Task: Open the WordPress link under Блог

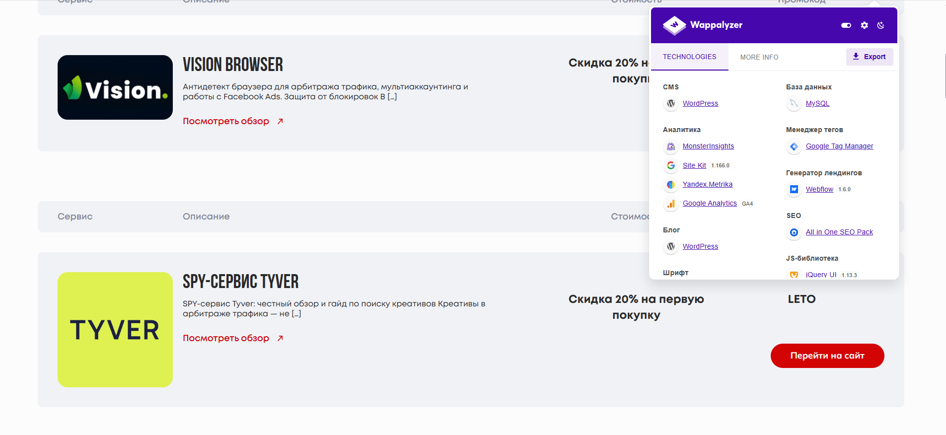Action: coord(700,246)
